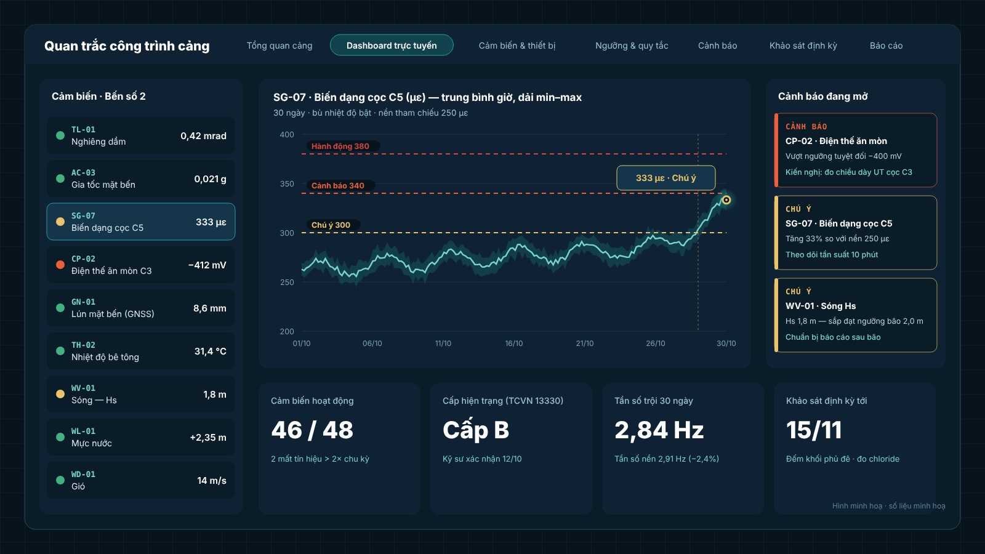This screenshot has height=554, width=985.
Task: Click the 16/10 date on the x-axis
Action: coord(514,343)
